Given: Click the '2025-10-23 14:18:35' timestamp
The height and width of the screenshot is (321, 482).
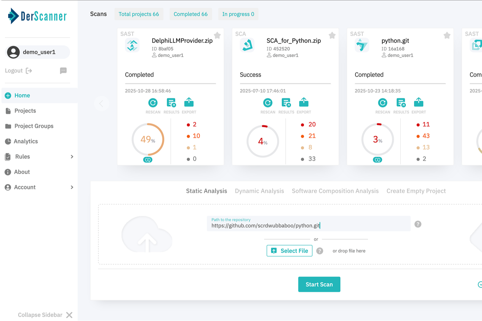Looking at the screenshot, I should tap(378, 91).
